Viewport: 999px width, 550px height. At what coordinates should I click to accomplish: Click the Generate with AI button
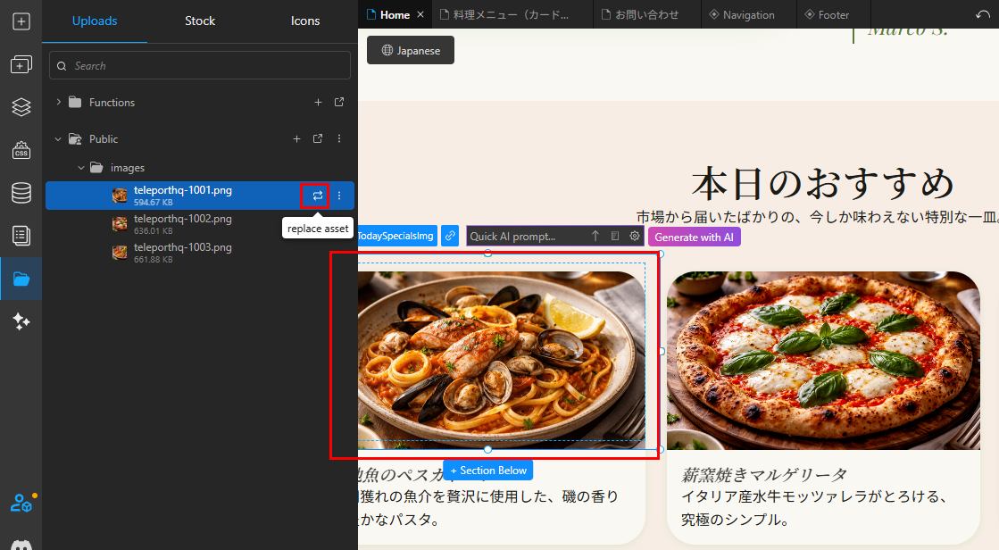(695, 236)
